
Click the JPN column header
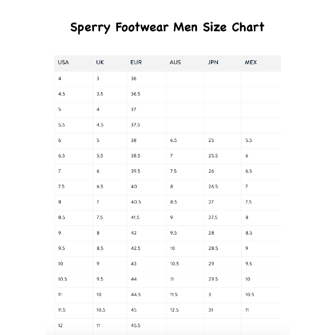coord(213,62)
